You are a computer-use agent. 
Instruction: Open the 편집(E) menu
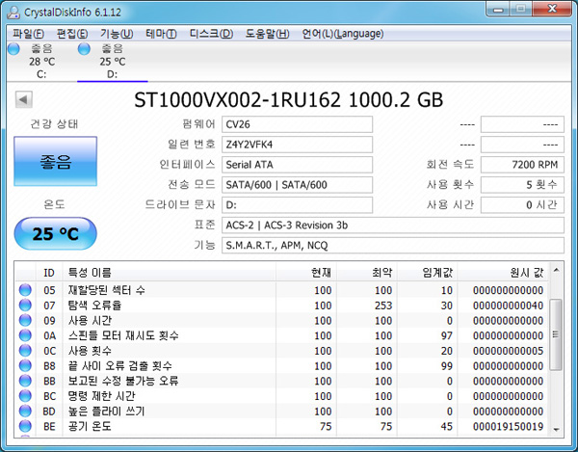tap(72, 34)
